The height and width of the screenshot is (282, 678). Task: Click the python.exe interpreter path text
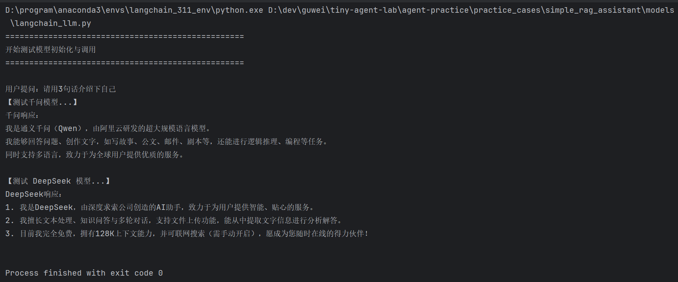pyautogui.click(x=134, y=10)
